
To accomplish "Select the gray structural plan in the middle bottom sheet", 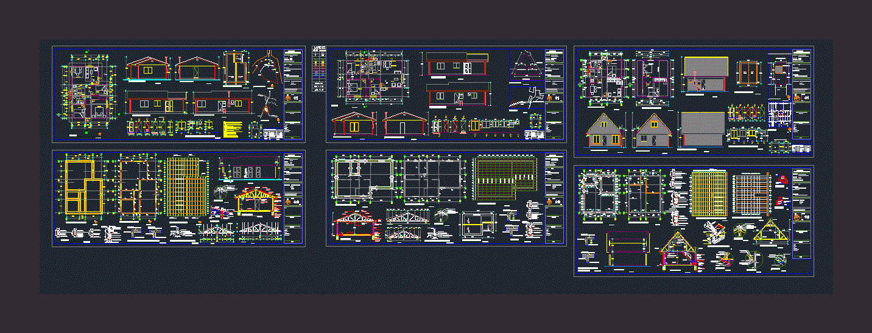I will (432, 178).
